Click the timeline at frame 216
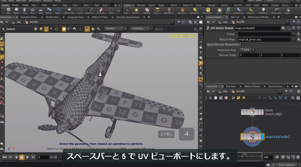 pos(244,156)
